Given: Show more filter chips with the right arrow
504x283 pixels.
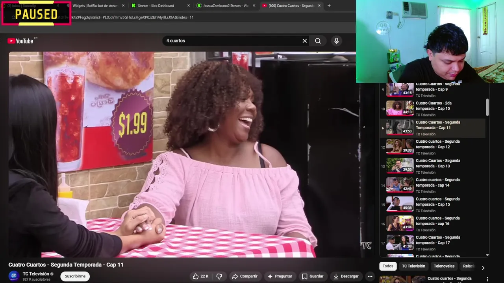Looking at the screenshot, I should (483, 268).
